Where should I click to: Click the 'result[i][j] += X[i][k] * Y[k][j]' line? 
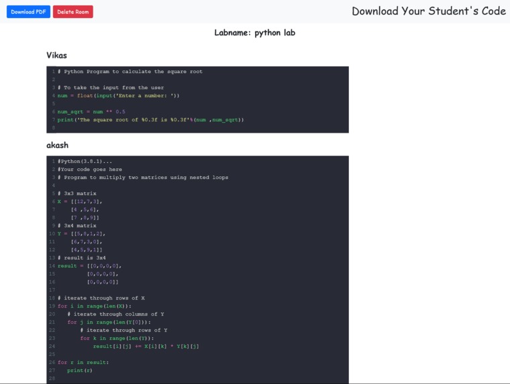pyautogui.click(x=146, y=346)
